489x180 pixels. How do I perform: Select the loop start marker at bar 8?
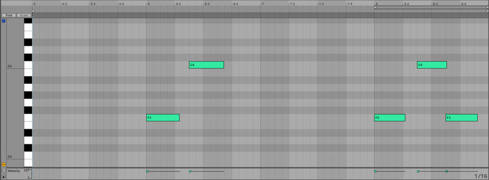[x=376, y=7]
